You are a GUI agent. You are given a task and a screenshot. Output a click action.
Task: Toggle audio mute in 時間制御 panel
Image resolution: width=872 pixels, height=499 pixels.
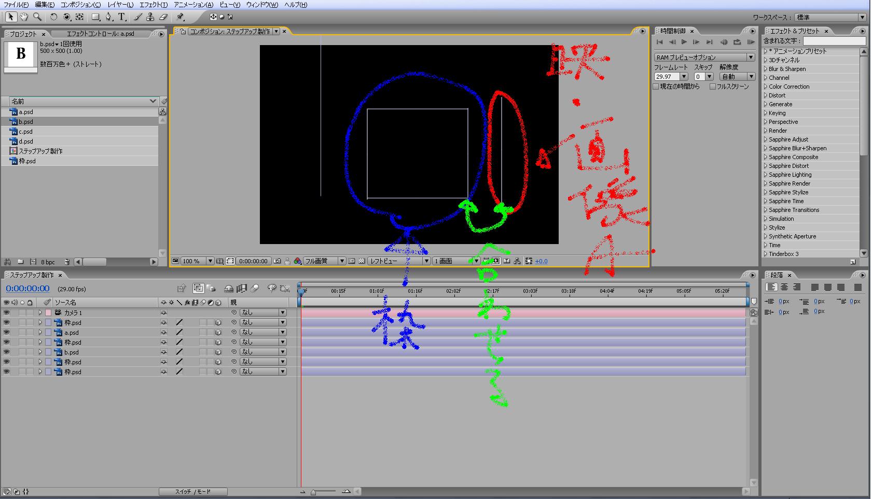724,42
